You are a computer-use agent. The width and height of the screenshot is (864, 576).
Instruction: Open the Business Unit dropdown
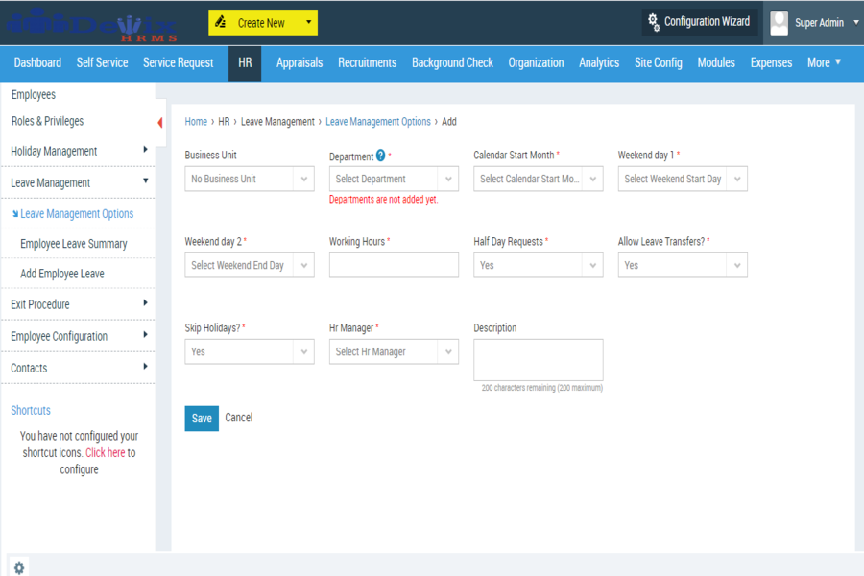250,179
